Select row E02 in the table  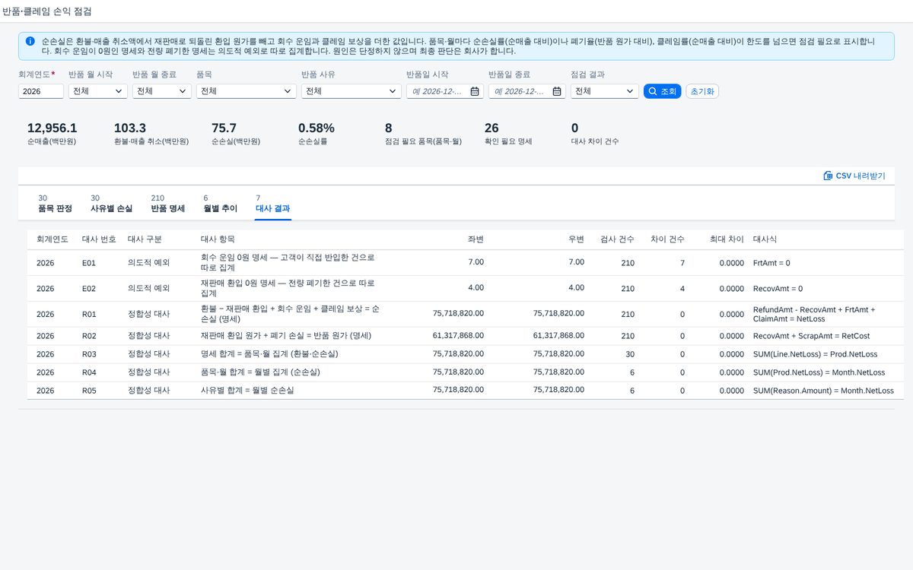coord(465,288)
